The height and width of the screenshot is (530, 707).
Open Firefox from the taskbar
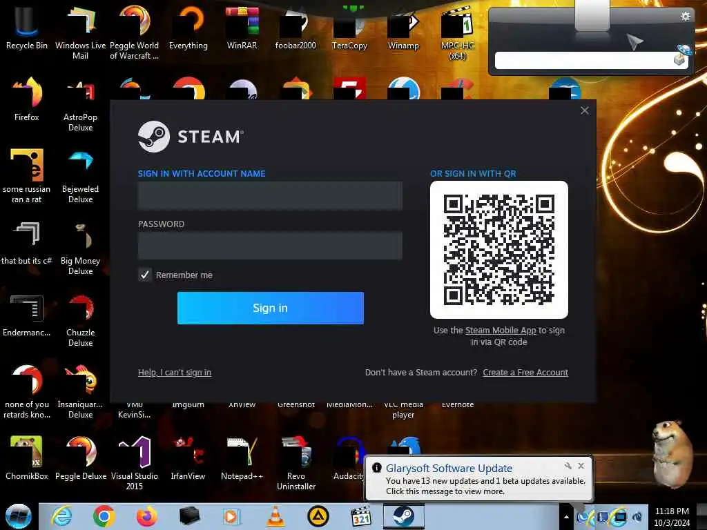pos(147,516)
